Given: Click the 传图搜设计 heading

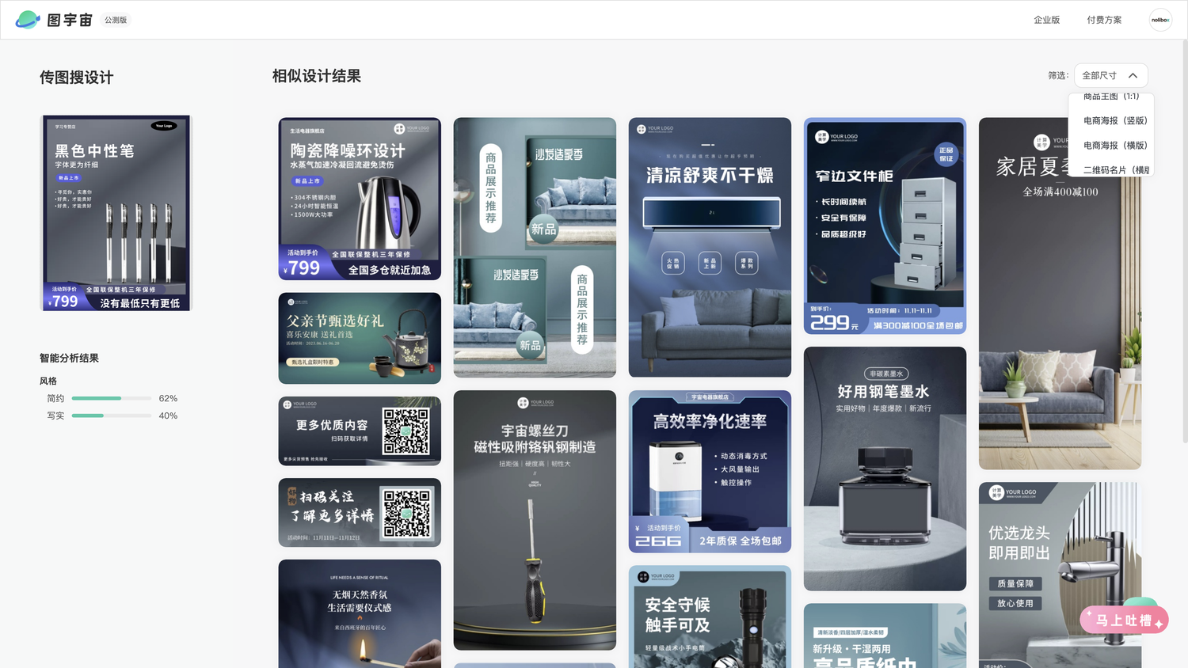Looking at the screenshot, I should (77, 78).
